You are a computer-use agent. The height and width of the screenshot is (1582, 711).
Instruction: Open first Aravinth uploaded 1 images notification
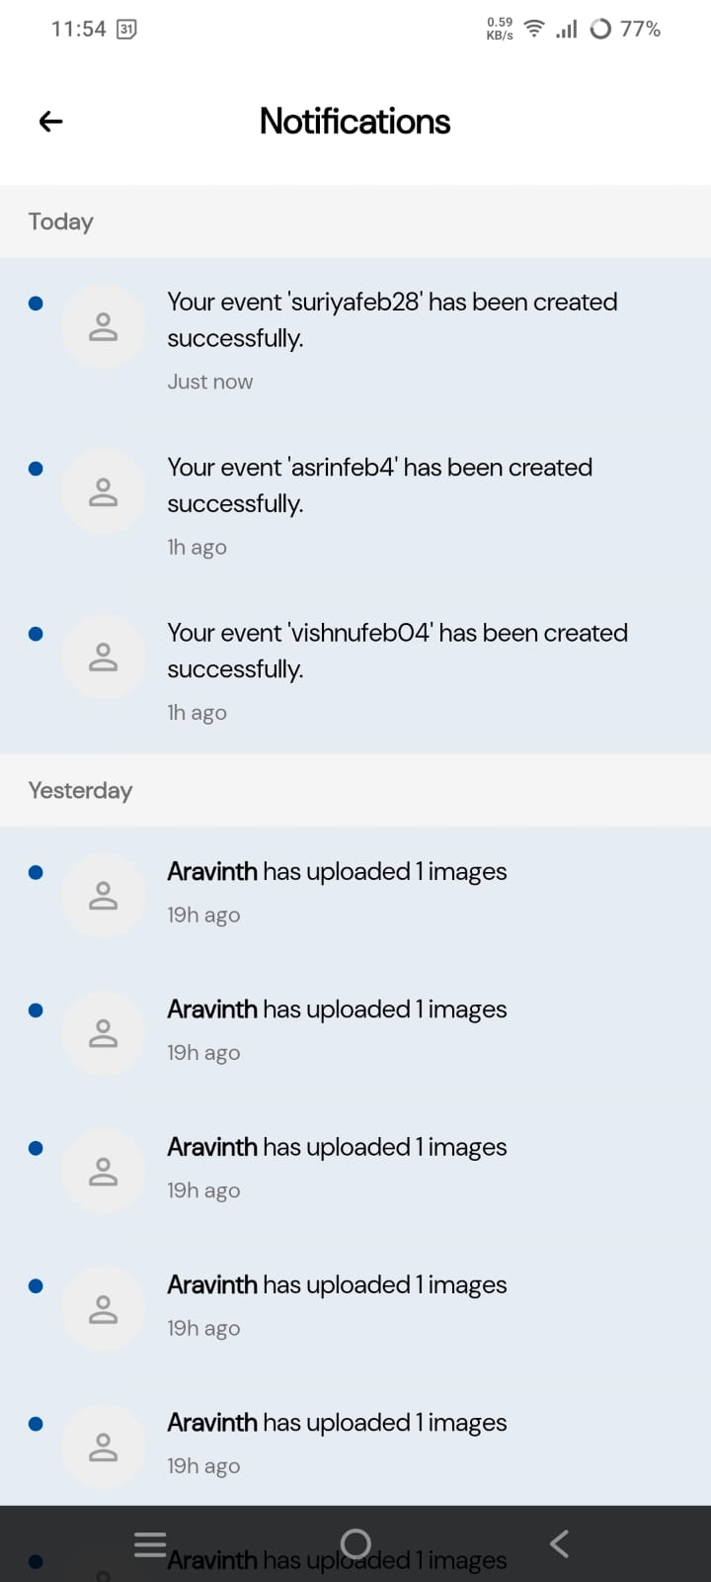click(x=337, y=871)
